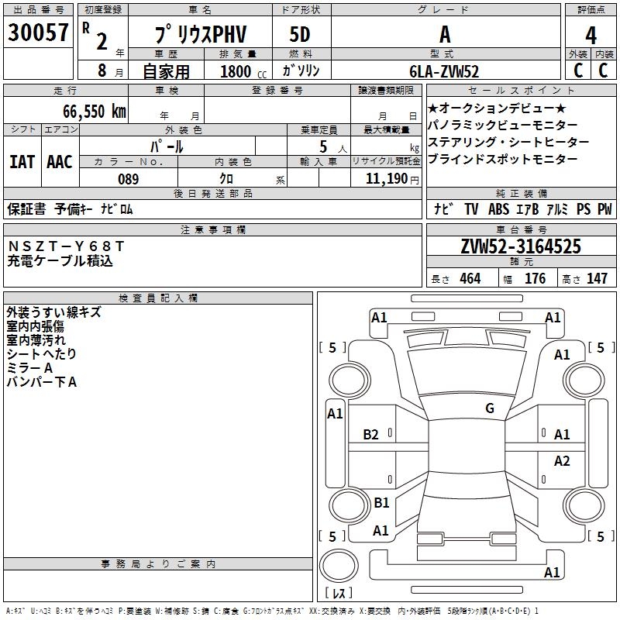The height and width of the screenshot is (620, 620).
Task: Click the アルミ equipment label
Action: pos(557,208)
